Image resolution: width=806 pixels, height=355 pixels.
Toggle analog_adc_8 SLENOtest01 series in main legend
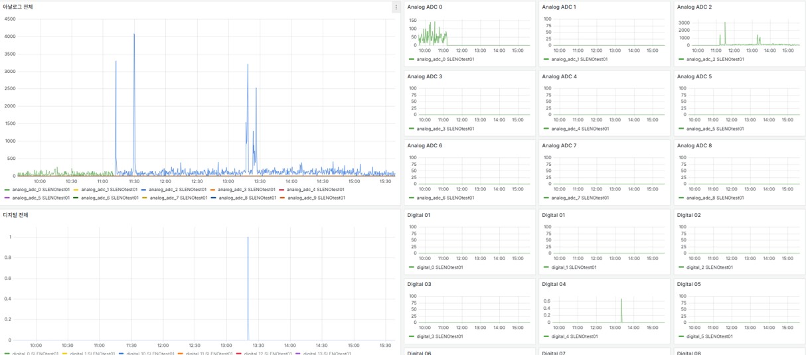[x=247, y=198]
